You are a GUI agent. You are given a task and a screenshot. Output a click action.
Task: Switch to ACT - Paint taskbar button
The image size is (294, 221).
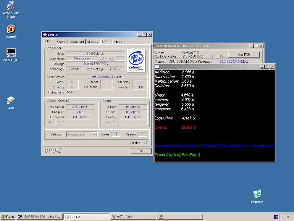click(x=133, y=217)
